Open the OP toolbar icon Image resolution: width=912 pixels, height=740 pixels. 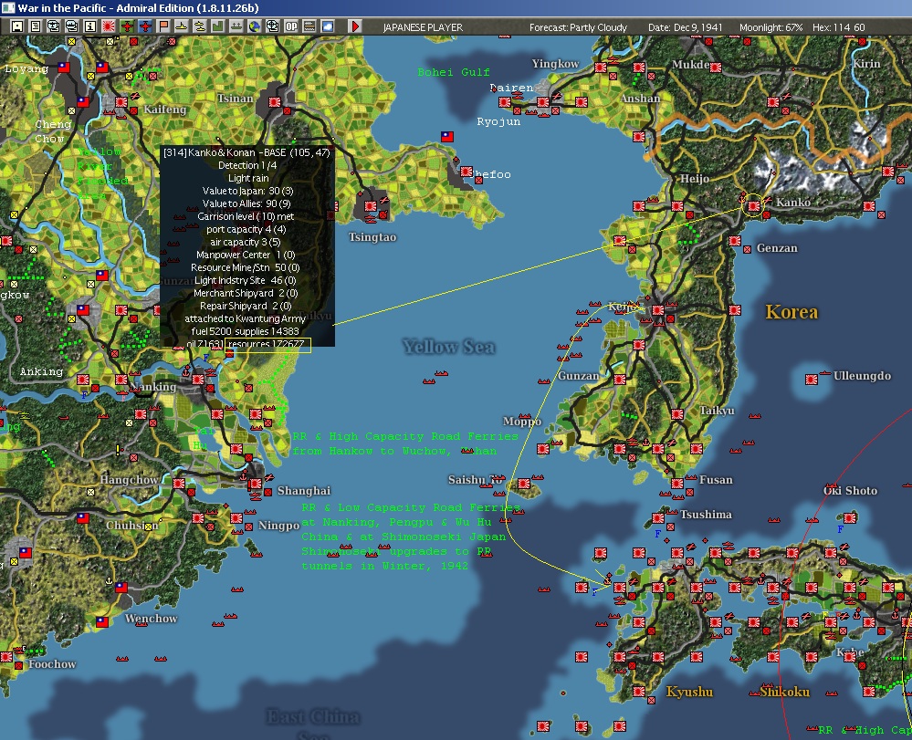click(x=291, y=26)
